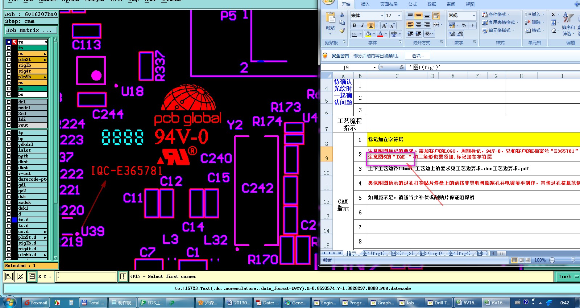Viewport: 580px width, 308px height.
Task: Click the X Y coordinate input field
Action: click(x=87, y=276)
